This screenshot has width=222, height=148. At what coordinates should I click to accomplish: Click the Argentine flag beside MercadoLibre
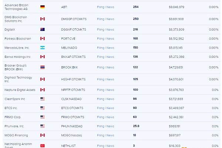(x=43, y=47)
